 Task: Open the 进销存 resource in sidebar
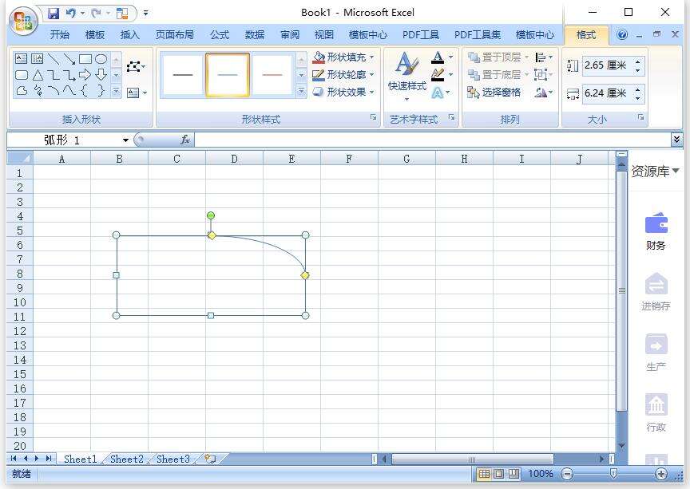pos(656,291)
